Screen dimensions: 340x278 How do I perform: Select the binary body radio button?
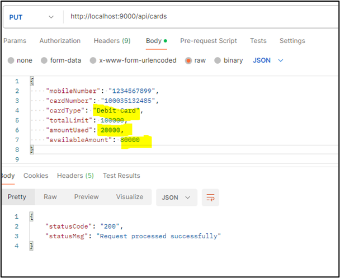tap(219, 60)
